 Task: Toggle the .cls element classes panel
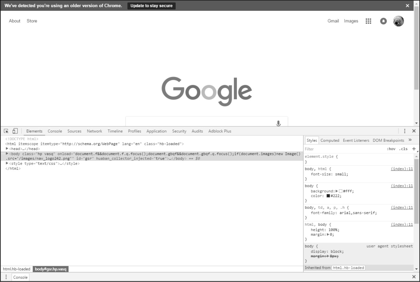tap(403, 149)
